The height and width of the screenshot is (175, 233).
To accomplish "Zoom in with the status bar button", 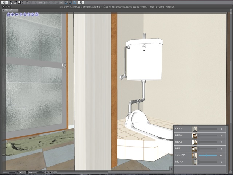I will click(x=24, y=172).
